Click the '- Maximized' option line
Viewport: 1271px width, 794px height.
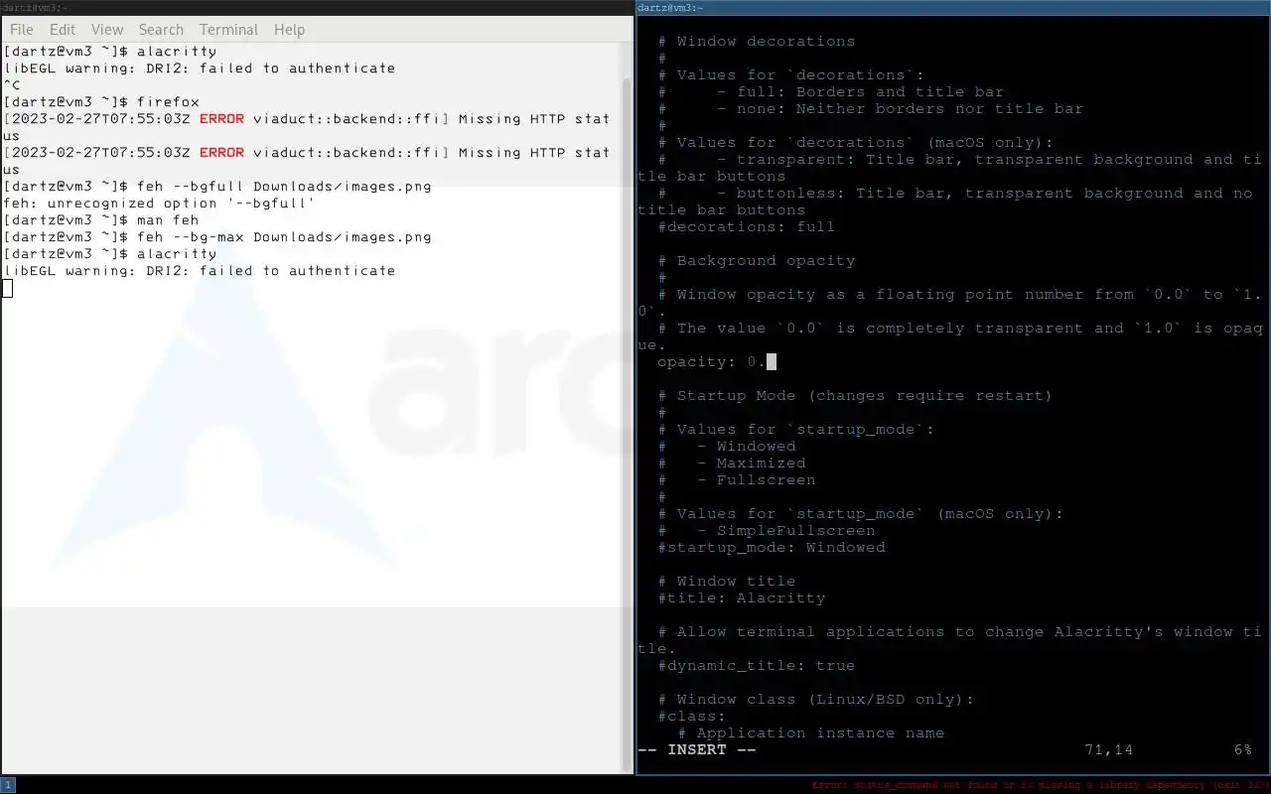pos(731,463)
